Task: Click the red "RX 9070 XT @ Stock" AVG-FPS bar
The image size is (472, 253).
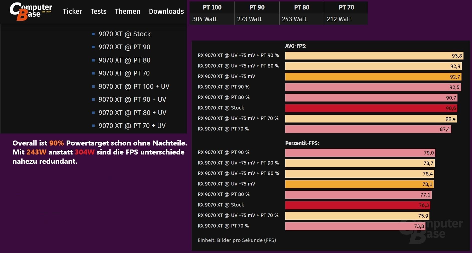Action: point(370,108)
